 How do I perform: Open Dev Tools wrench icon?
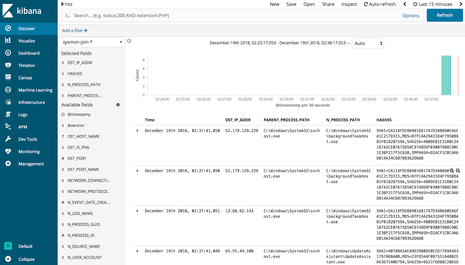tap(8, 139)
